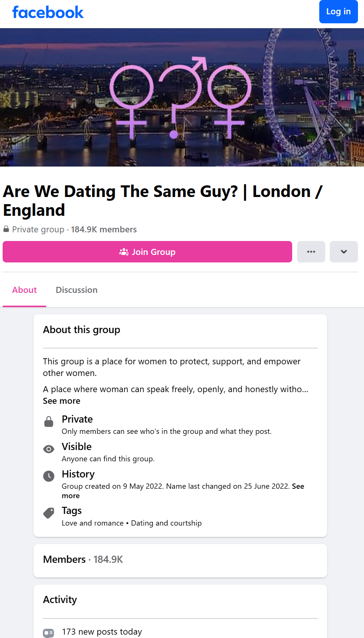Click the new posts activity icon
The image size is (364, 638).
click(49, 633)
